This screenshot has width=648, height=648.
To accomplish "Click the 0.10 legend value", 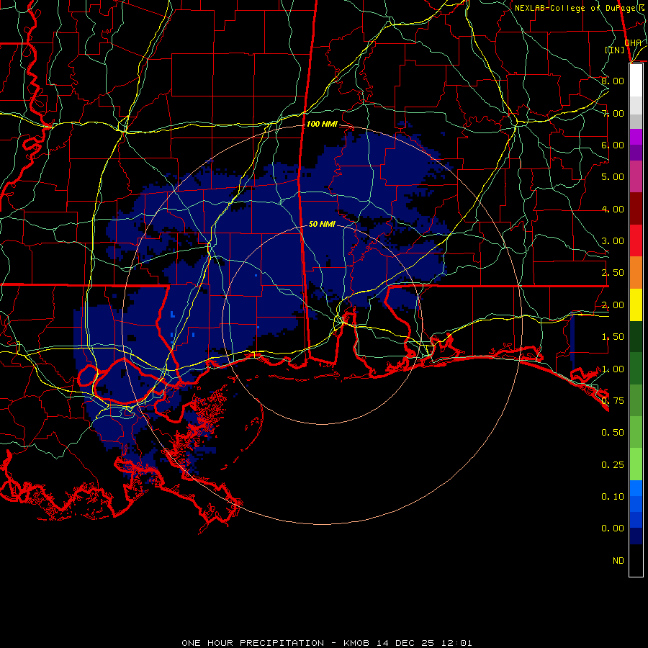I will [x=613, y=497].
